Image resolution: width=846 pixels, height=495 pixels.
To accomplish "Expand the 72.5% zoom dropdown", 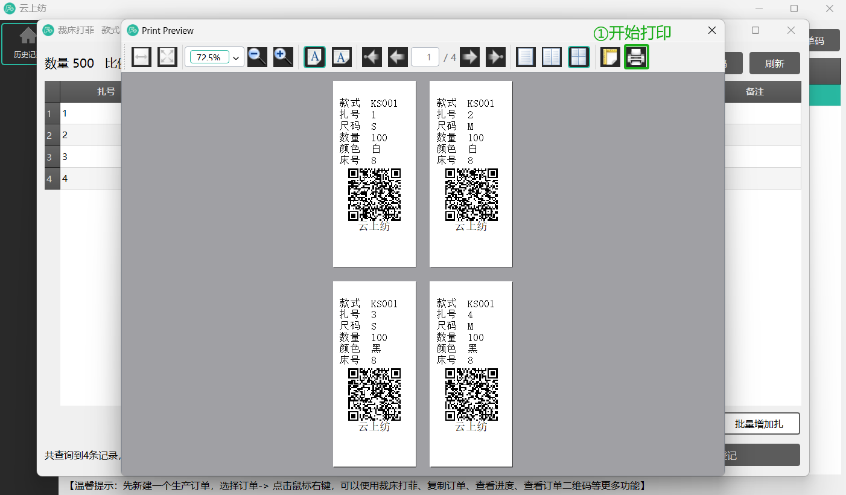I will [236, 58].
